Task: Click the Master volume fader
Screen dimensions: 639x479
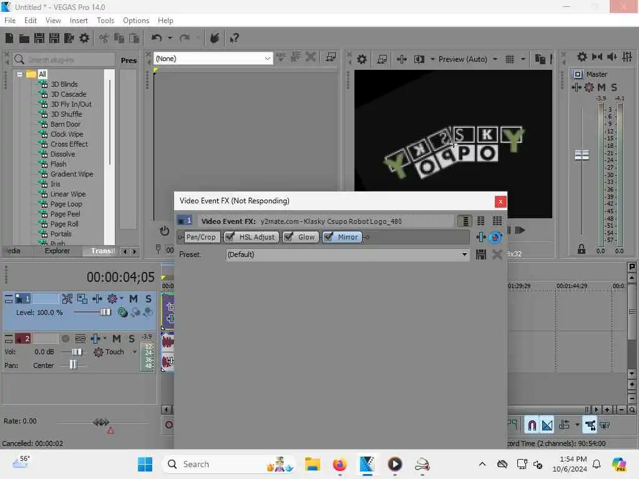Action: 582,155
